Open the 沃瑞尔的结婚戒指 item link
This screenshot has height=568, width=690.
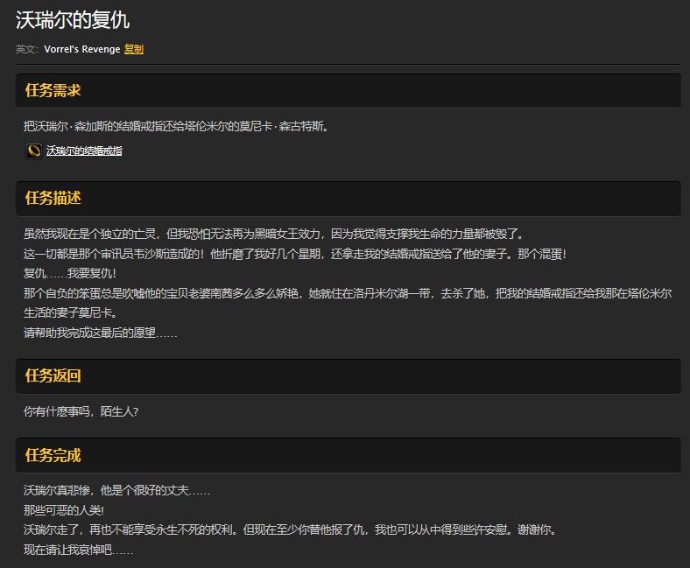(84, 151)
